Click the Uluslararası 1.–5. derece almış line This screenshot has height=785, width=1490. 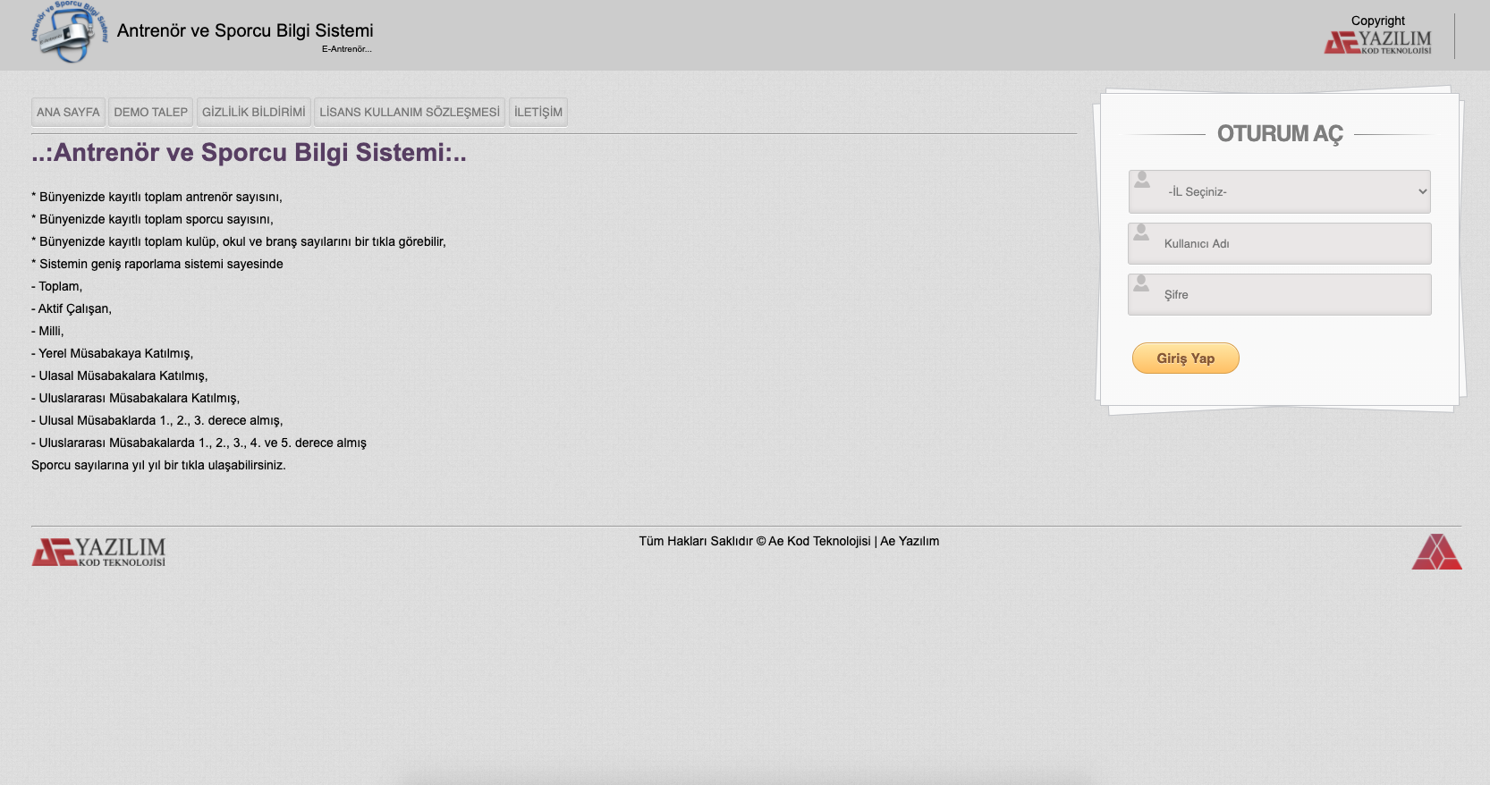coord(199,443)
